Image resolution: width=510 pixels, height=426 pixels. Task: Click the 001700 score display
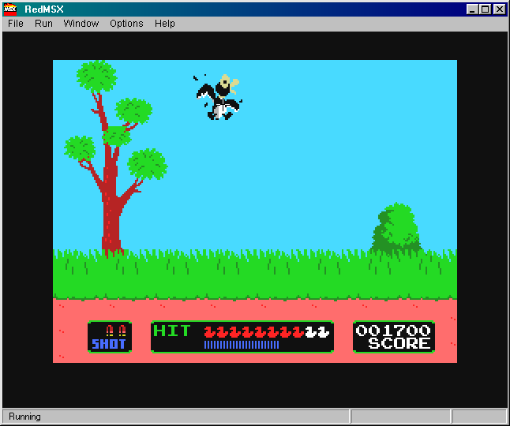click(393, 331)
